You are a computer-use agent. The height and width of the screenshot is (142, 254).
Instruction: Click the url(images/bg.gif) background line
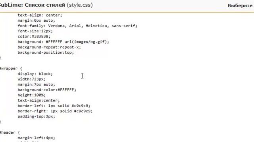click(x=63, y=42)
